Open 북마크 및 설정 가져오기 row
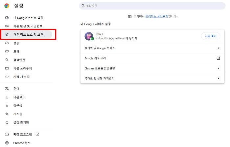The image size is (230, 147). [152, 79]
